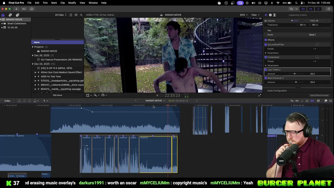The height and width of the screenshot is (188, 334).
Task: Click the browser clip grouping options icon
Action: [76, 15]
